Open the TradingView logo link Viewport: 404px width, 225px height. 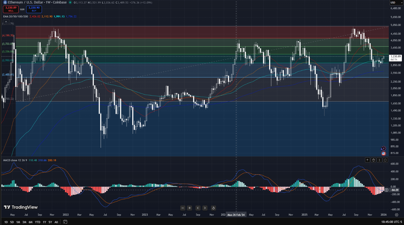click(x=20, y=207)
